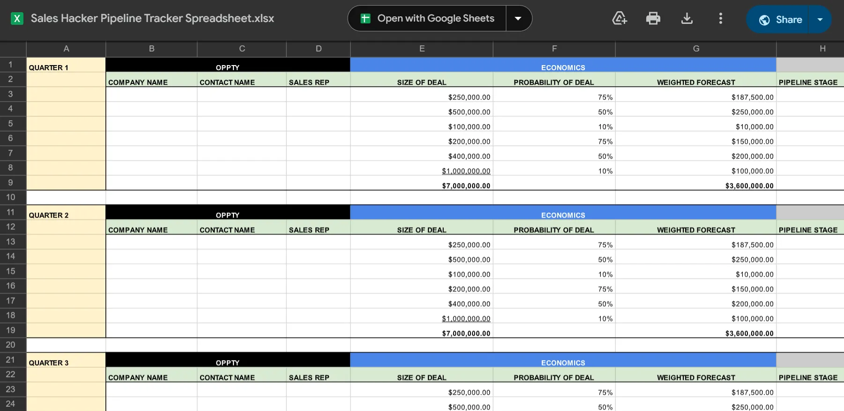Select column B header

tap(151, 49)
